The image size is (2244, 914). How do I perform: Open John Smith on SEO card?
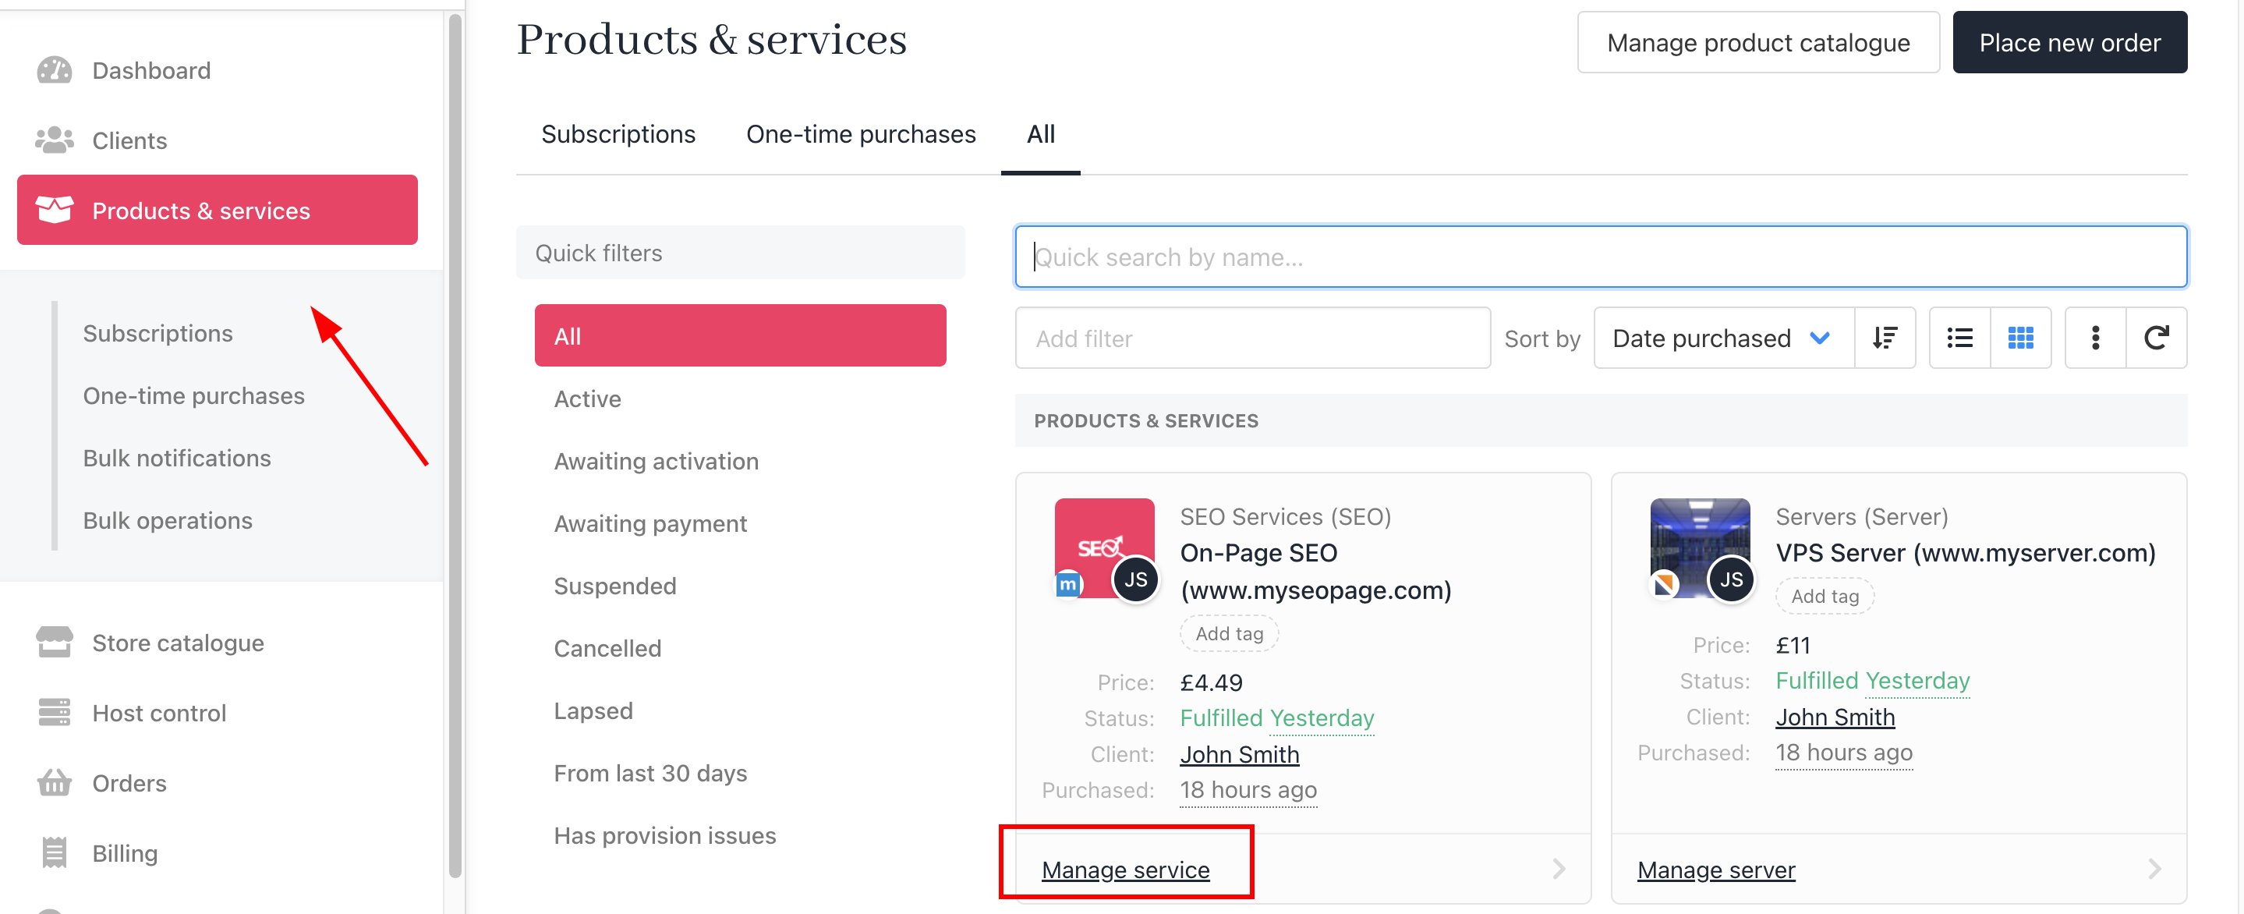1240,755
